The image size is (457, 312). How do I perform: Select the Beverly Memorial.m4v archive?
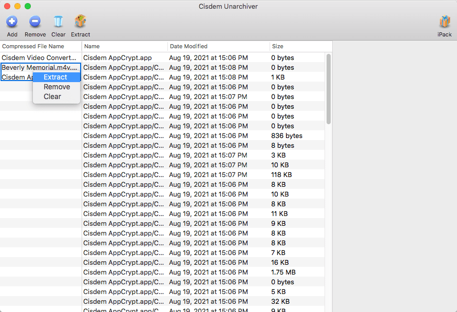click(x=40, y=68)
